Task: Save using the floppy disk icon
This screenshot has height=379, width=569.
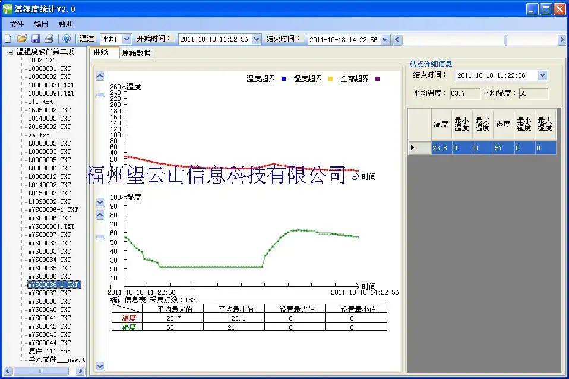Action: coord(36,39)
